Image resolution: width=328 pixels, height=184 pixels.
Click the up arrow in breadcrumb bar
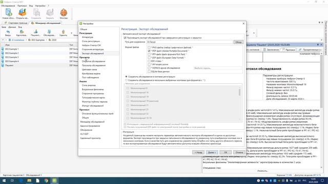[x=3, y=40]
